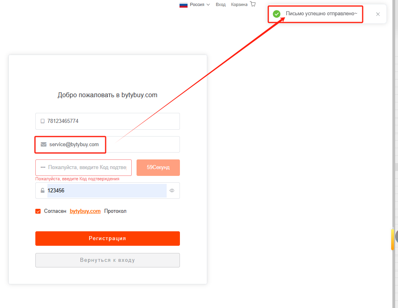Viewport: 398px width, 308px height.
Task: Open the Вход menu item
Action: [x=220, y=4]
